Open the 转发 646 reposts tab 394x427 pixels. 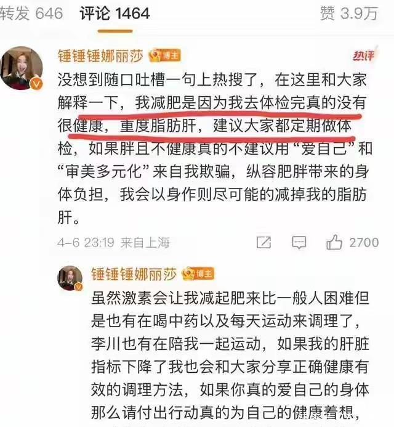31,14
